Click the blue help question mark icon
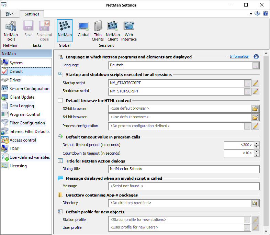 (266, 14)
